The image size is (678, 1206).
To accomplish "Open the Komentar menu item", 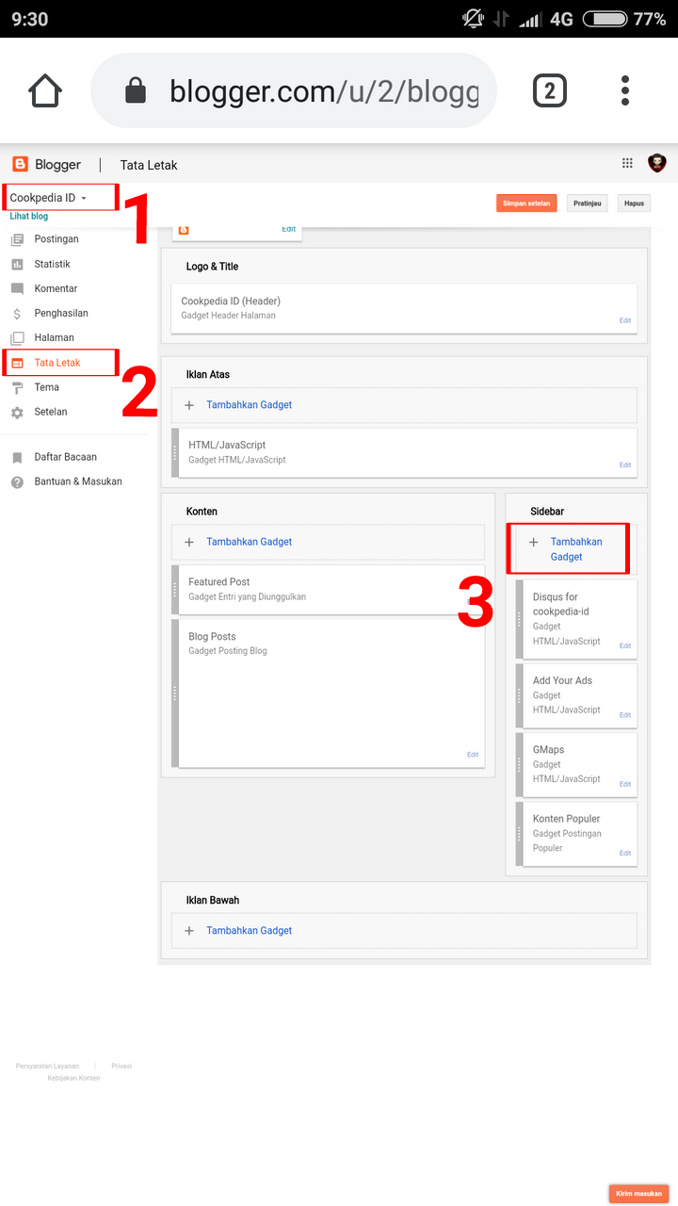I will [56, 288].
